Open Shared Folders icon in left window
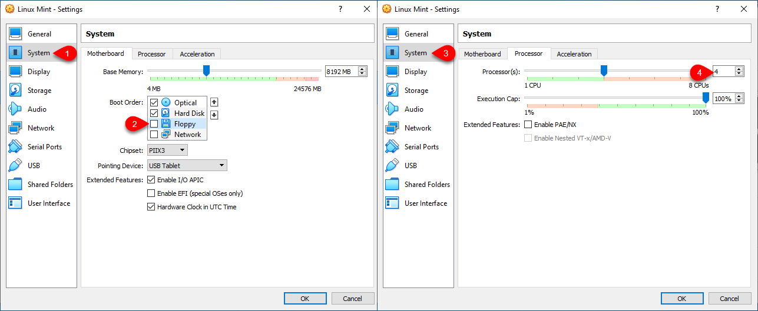 [x=16, y=185]
